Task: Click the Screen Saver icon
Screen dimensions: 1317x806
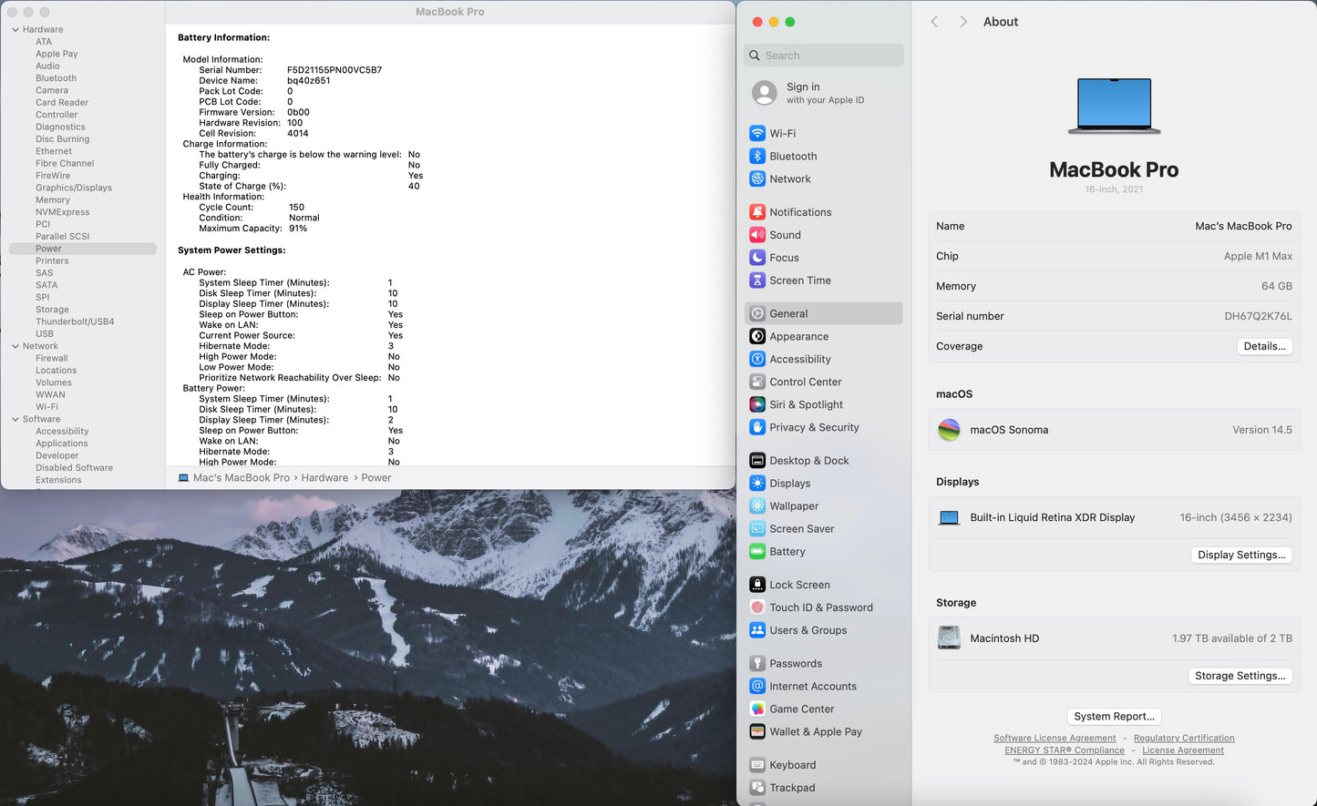Action: pos(757,528)
